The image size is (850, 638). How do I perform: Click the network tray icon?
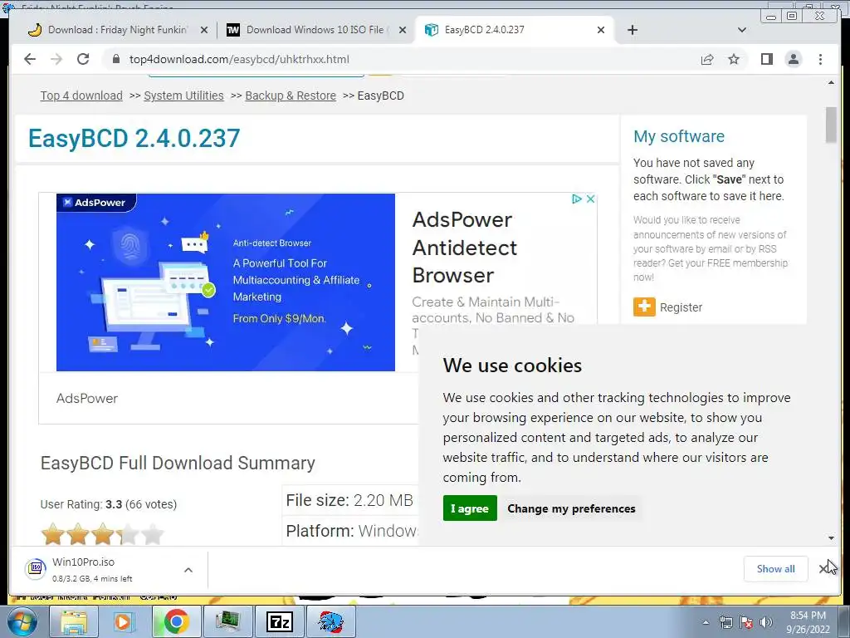pyautogui.click(x=725, y=622)
